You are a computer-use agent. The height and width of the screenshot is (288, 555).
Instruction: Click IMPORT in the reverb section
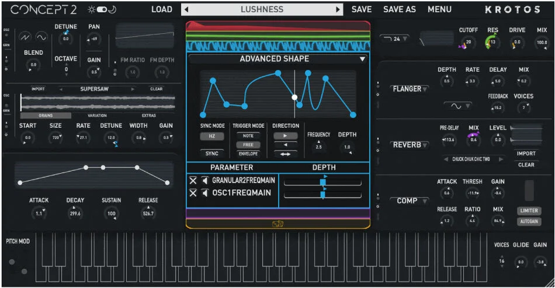526,154
